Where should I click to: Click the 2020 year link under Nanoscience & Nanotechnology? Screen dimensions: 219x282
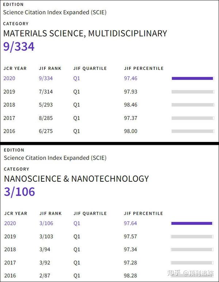[10, 223]
